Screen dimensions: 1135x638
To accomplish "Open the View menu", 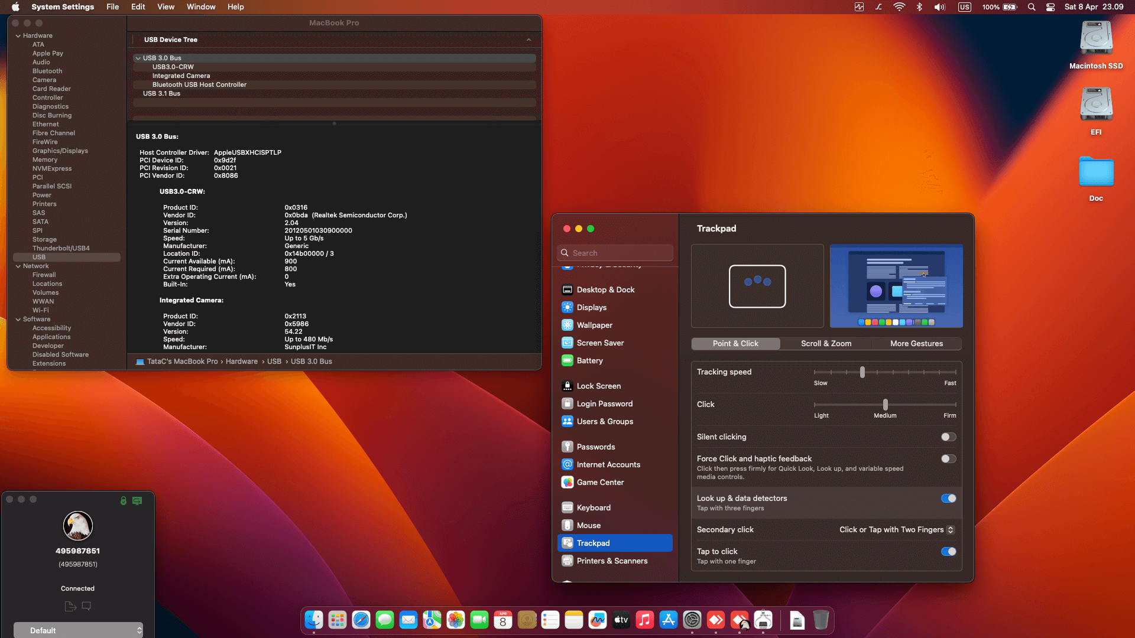I will (166, 7).
